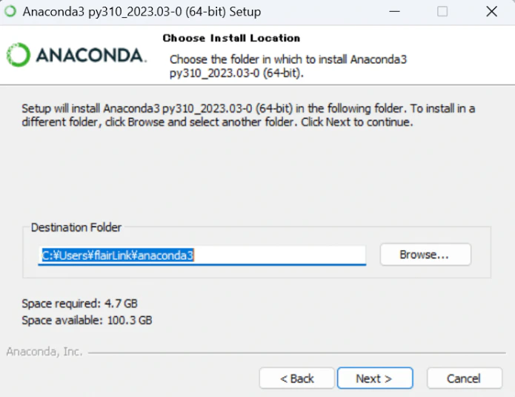Go to the previous step with < Back
Image resolution: width=515 pixels, height=397 pixels.
point(297,378)
